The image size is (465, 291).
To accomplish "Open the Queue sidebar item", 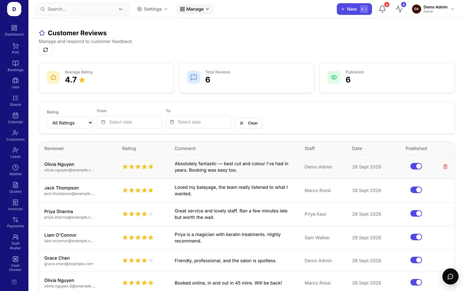I will click(x=15, y=101).
